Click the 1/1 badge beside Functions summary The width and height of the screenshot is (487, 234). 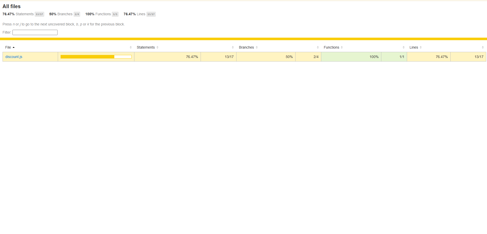click(x=115, y=14)
